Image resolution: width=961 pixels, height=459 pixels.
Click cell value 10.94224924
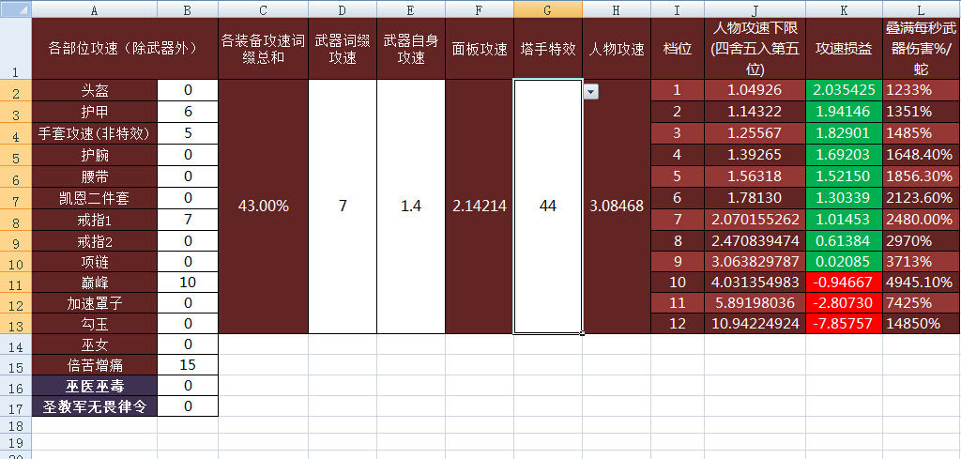755,324
